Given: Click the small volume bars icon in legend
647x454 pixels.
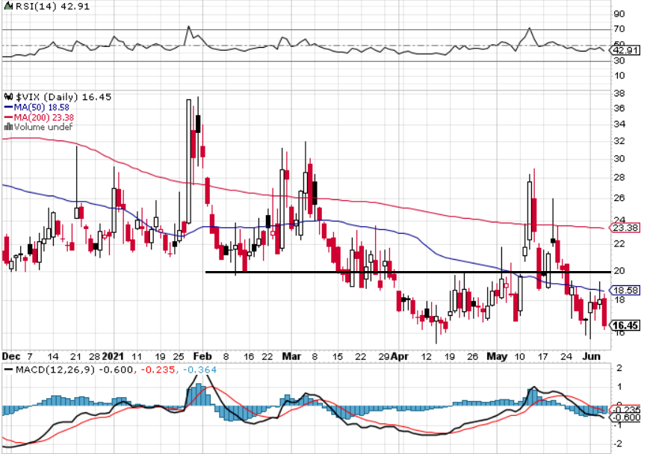Looking at the screenshot, I should point(7,127).
